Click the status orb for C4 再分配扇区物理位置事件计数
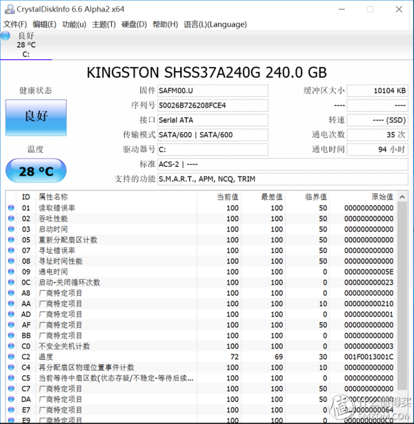The width and height of the screenshot is (414, 424). (11, 367)
